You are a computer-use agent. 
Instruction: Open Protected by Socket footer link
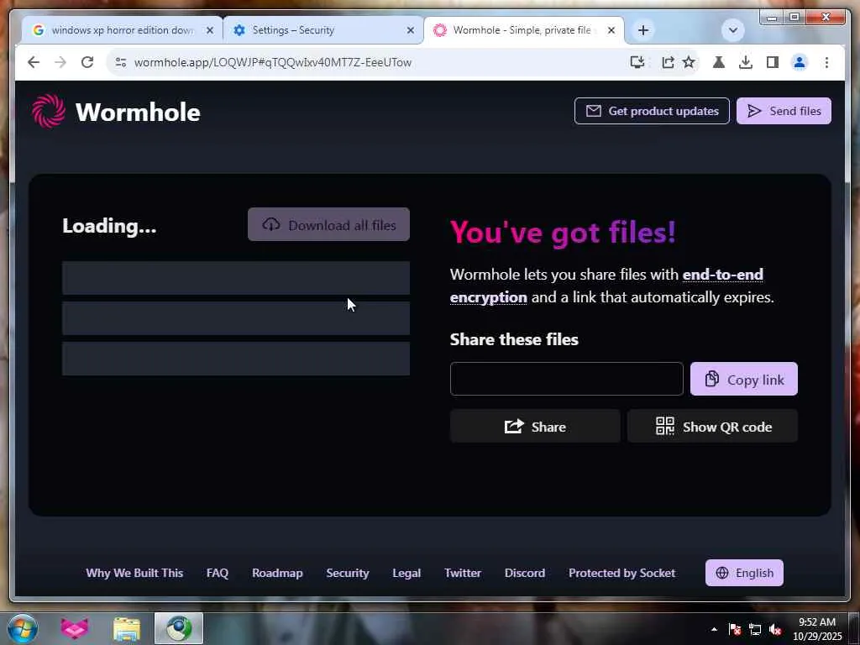pos(621,573)
